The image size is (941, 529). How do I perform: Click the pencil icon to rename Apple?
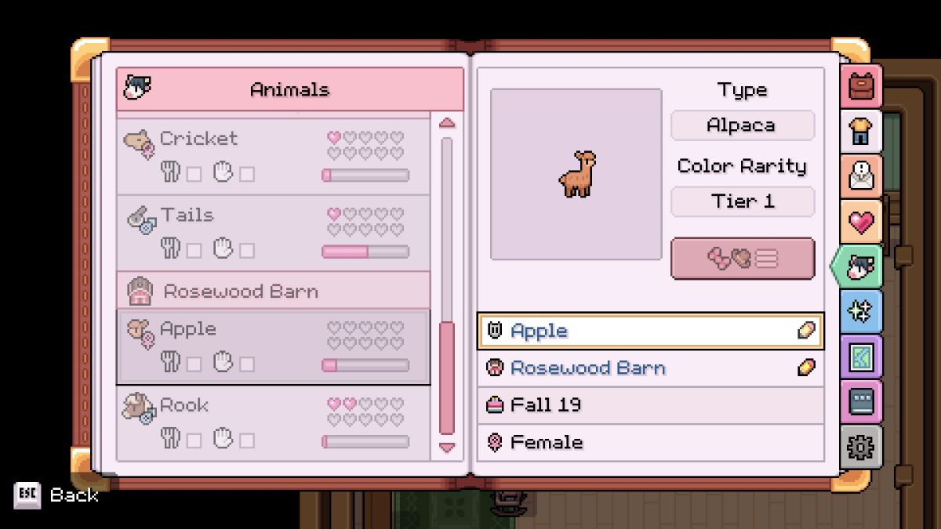pos(806,331)
